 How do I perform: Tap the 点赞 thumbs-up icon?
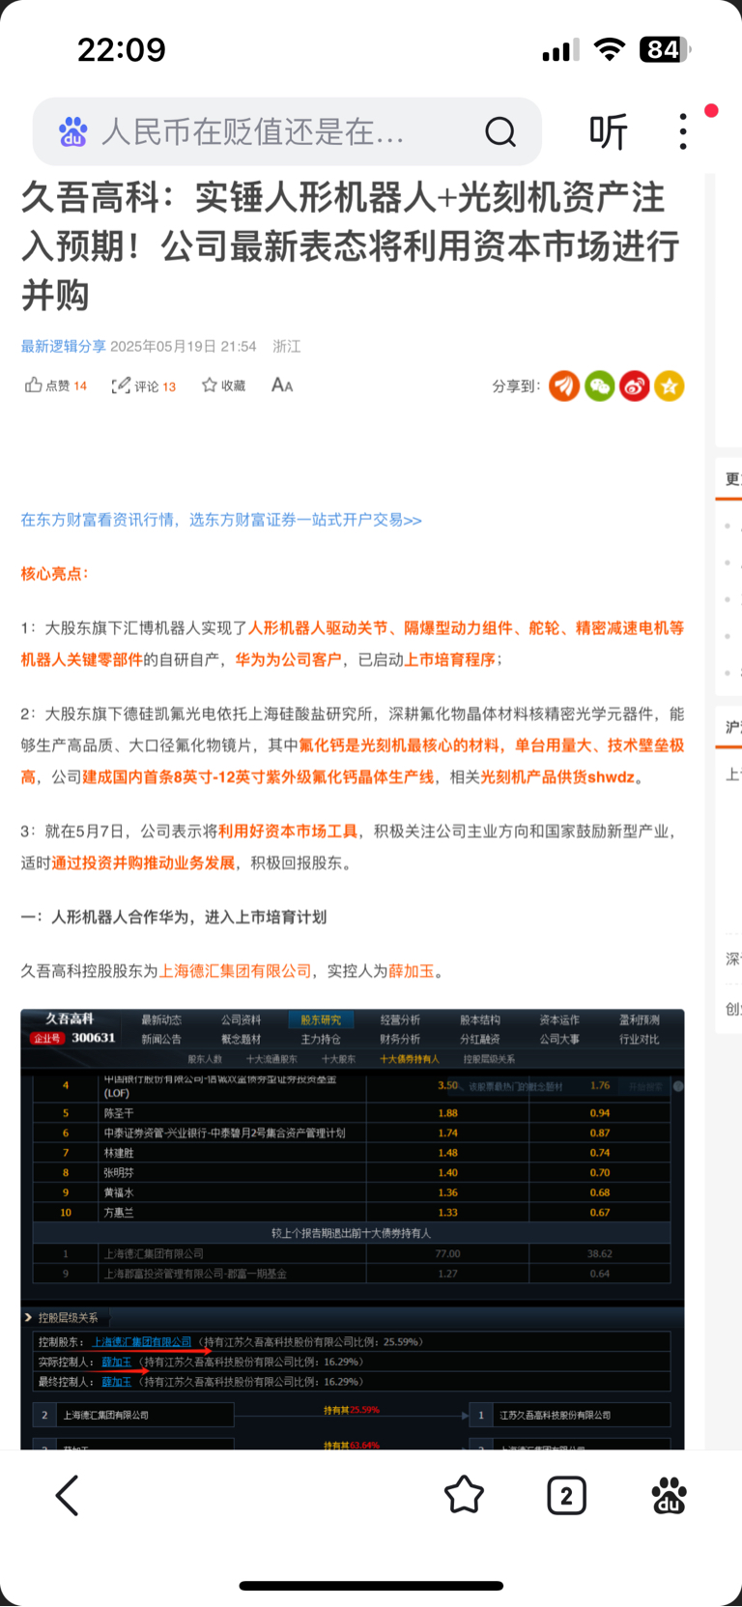coord(34,385)
